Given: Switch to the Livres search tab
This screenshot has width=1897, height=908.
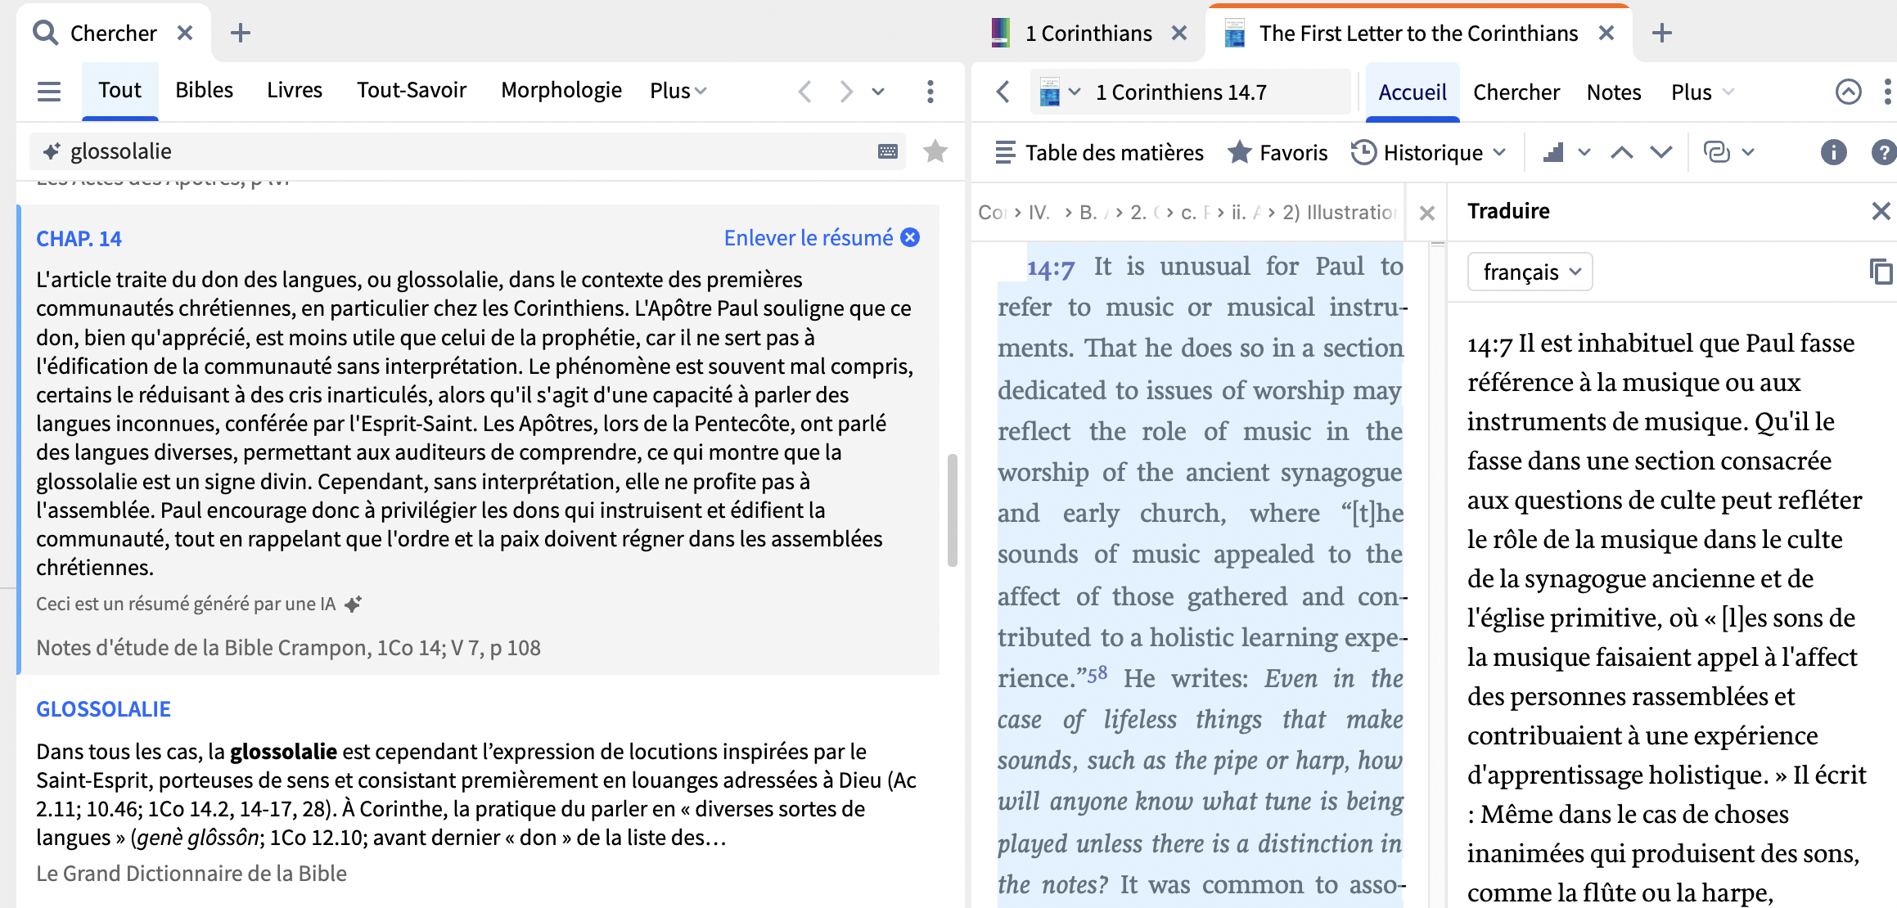Looking at the screenshot, I should point(295,90).
